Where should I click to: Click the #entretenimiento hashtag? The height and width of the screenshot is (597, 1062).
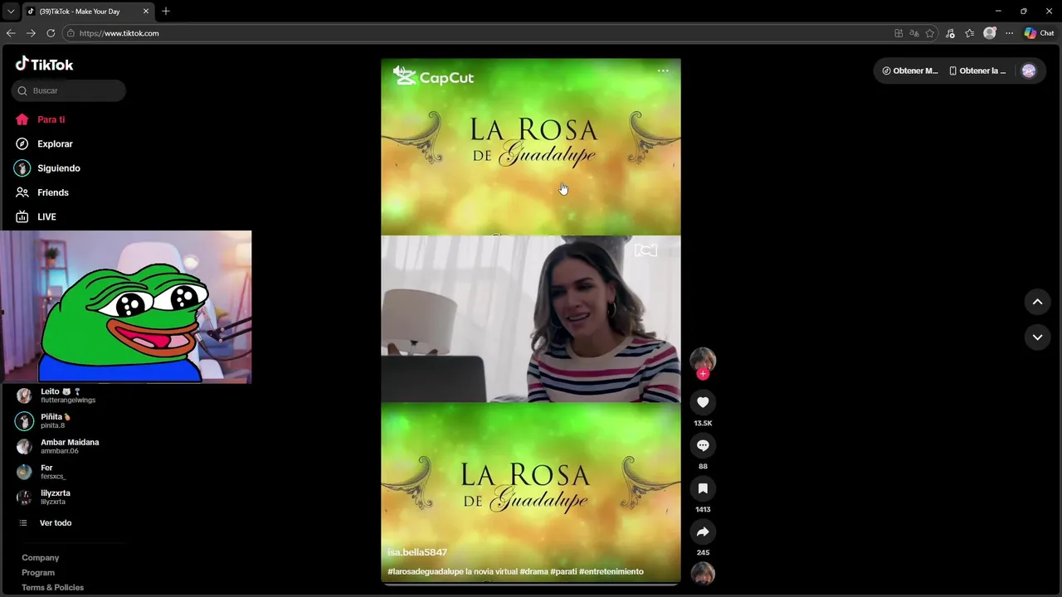(x=611, y=571)
